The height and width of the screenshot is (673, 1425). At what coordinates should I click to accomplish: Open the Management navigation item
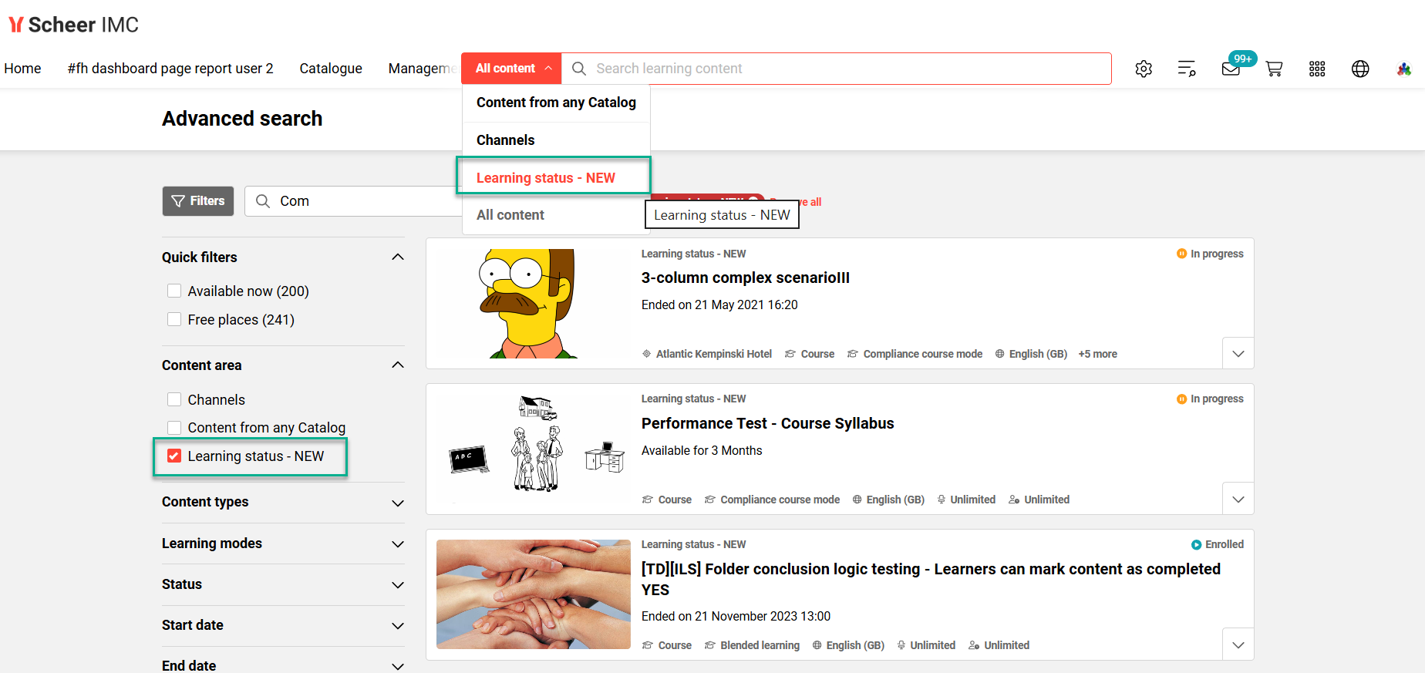pos(423,69)
